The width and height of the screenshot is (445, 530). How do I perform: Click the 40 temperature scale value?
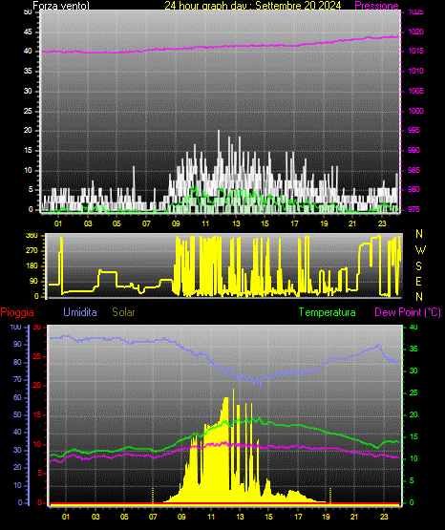[x=413, y=327]
